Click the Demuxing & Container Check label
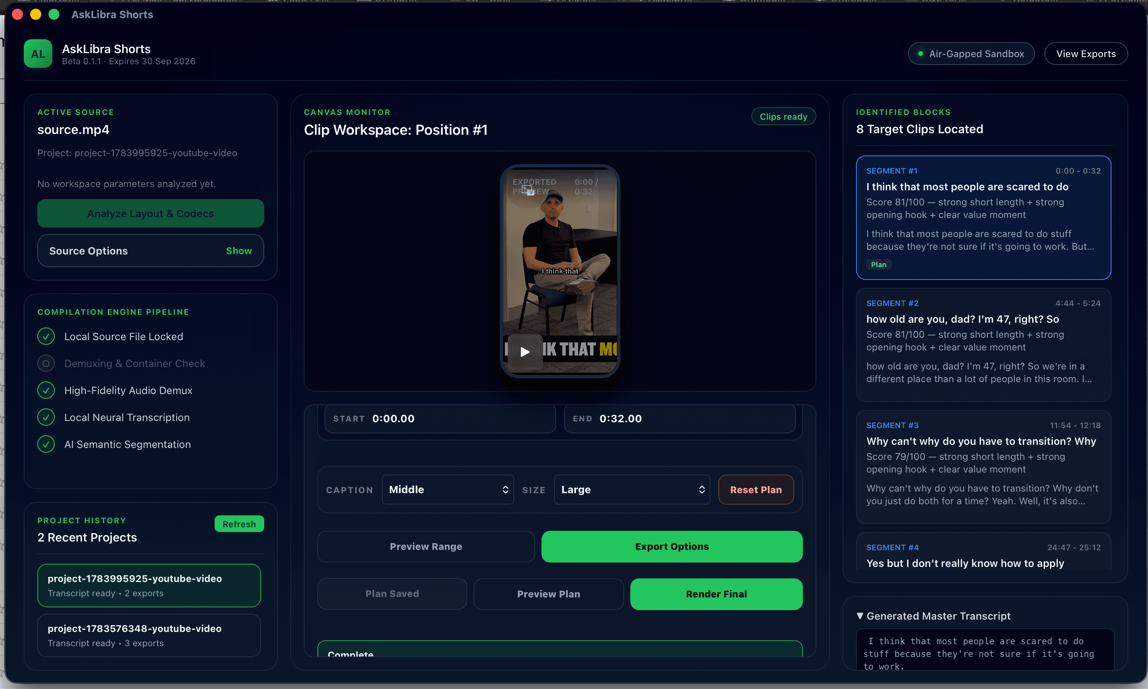 (x=135, y=364)
